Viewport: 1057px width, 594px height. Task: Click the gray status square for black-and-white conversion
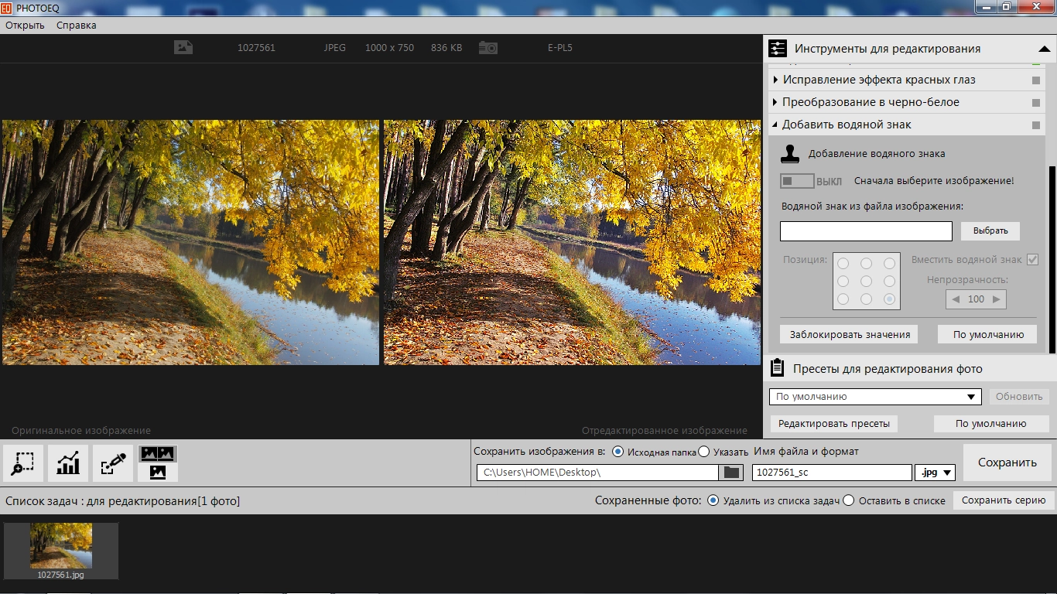(1036, 103)
